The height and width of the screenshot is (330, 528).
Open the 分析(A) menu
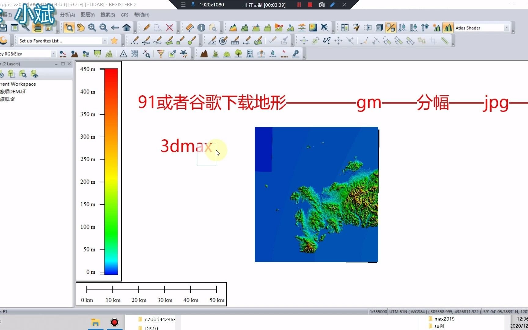point(67,15)
